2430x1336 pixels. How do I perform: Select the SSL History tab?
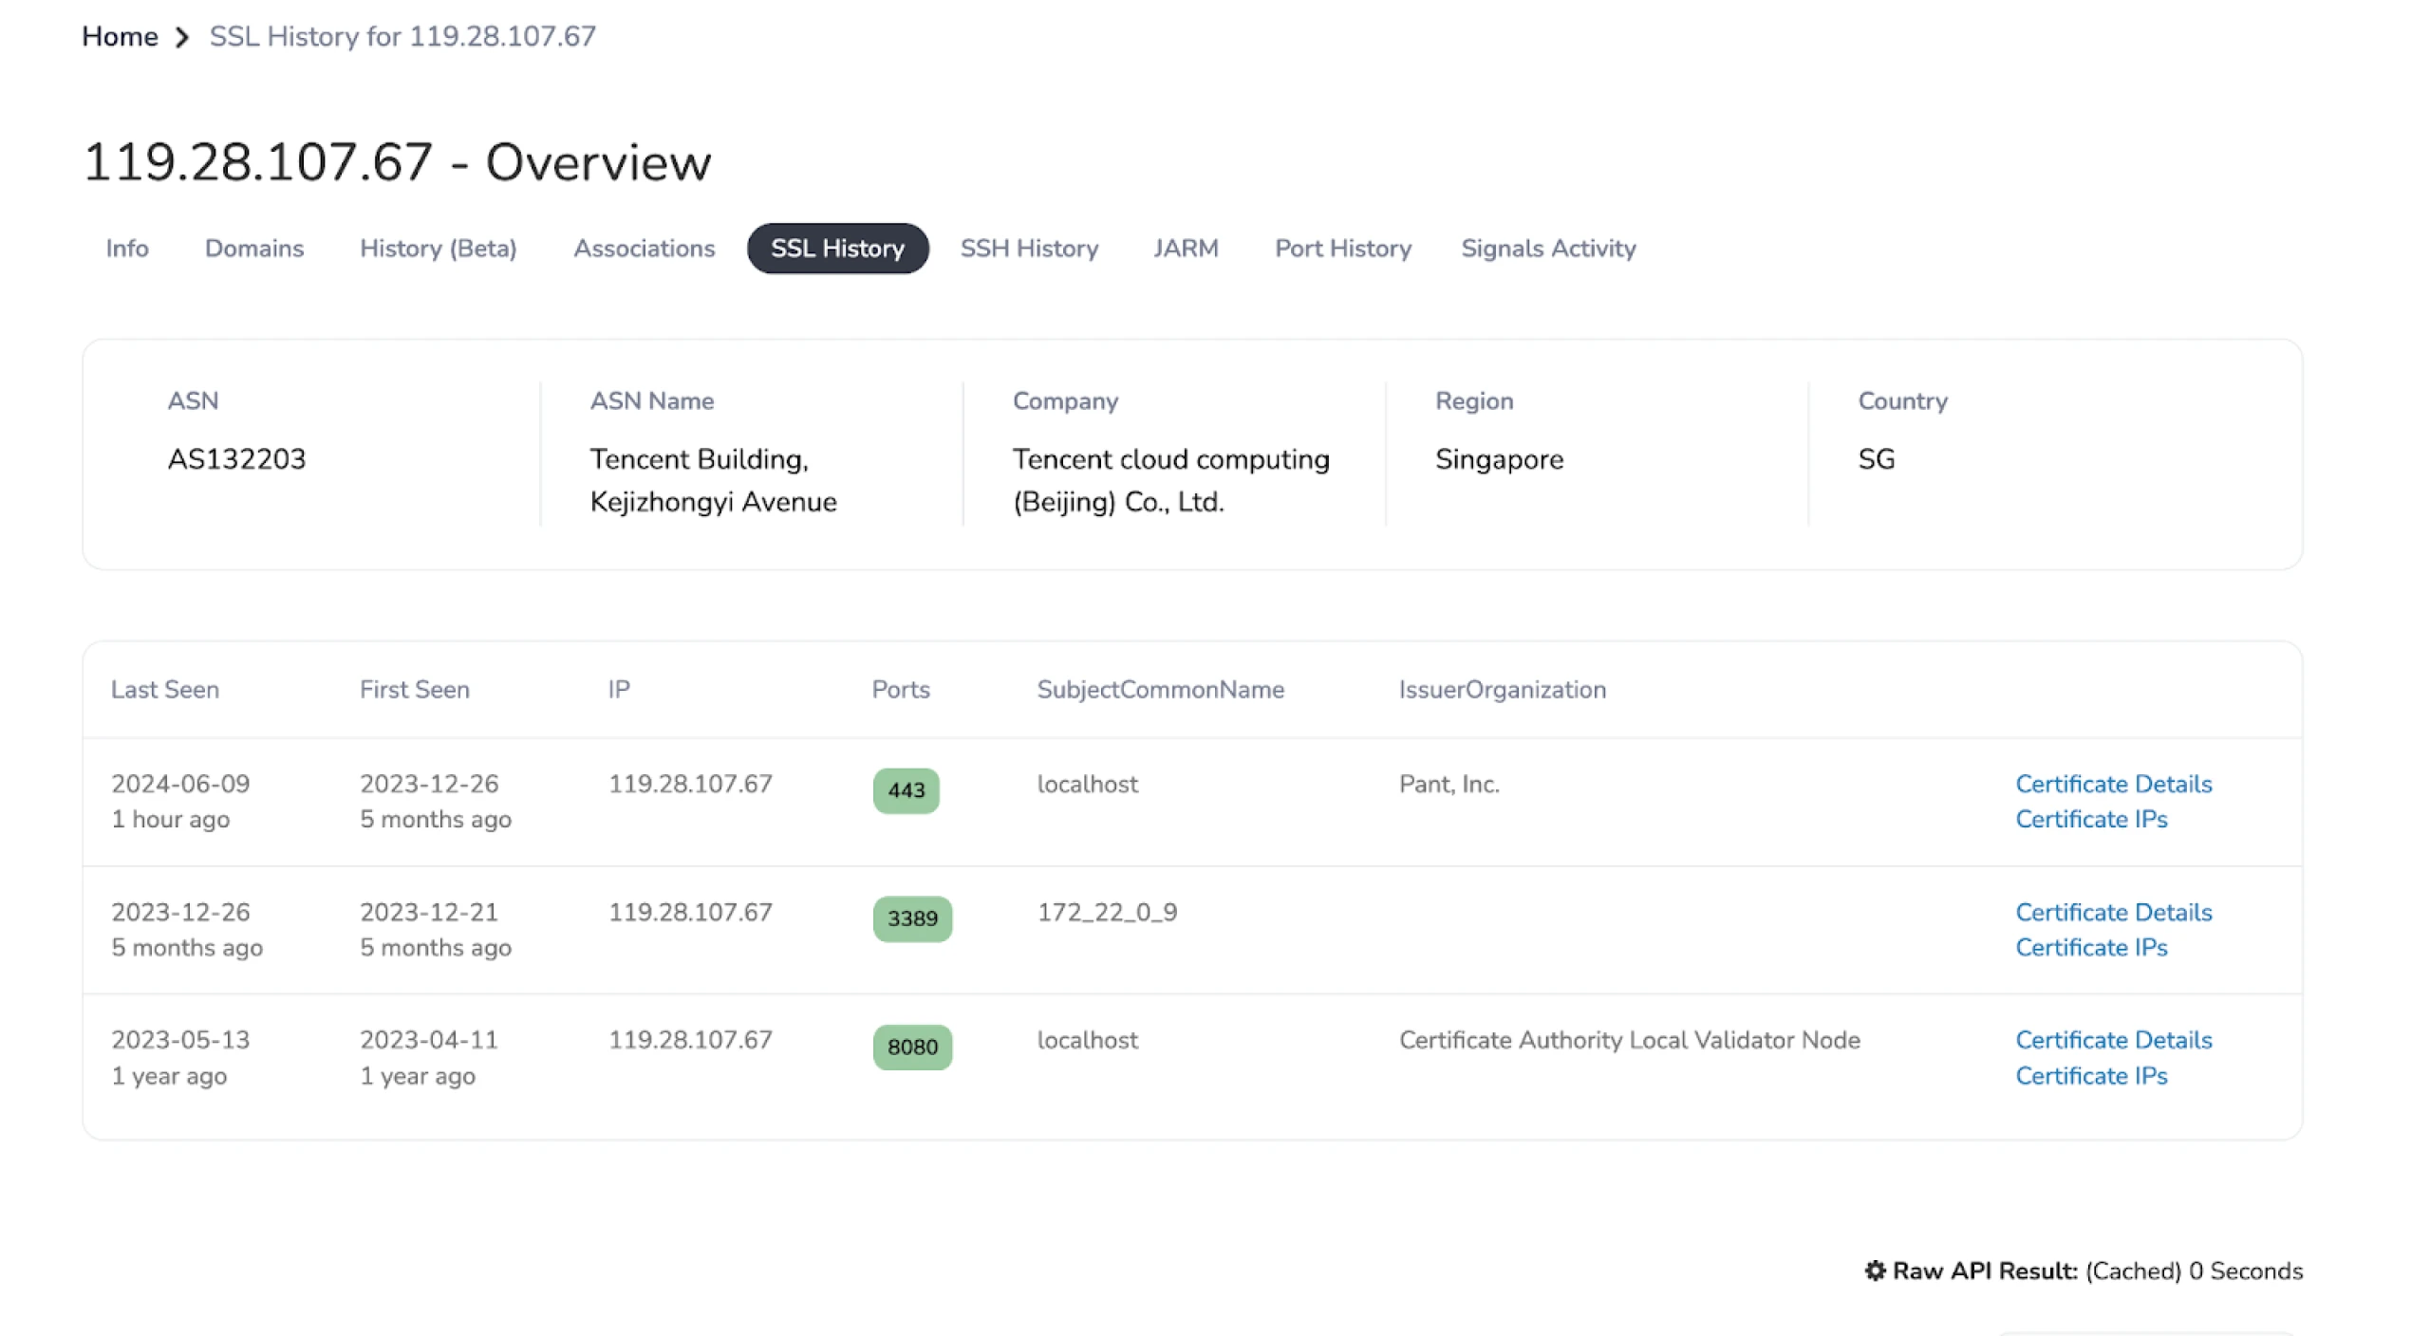coord(837,249)
